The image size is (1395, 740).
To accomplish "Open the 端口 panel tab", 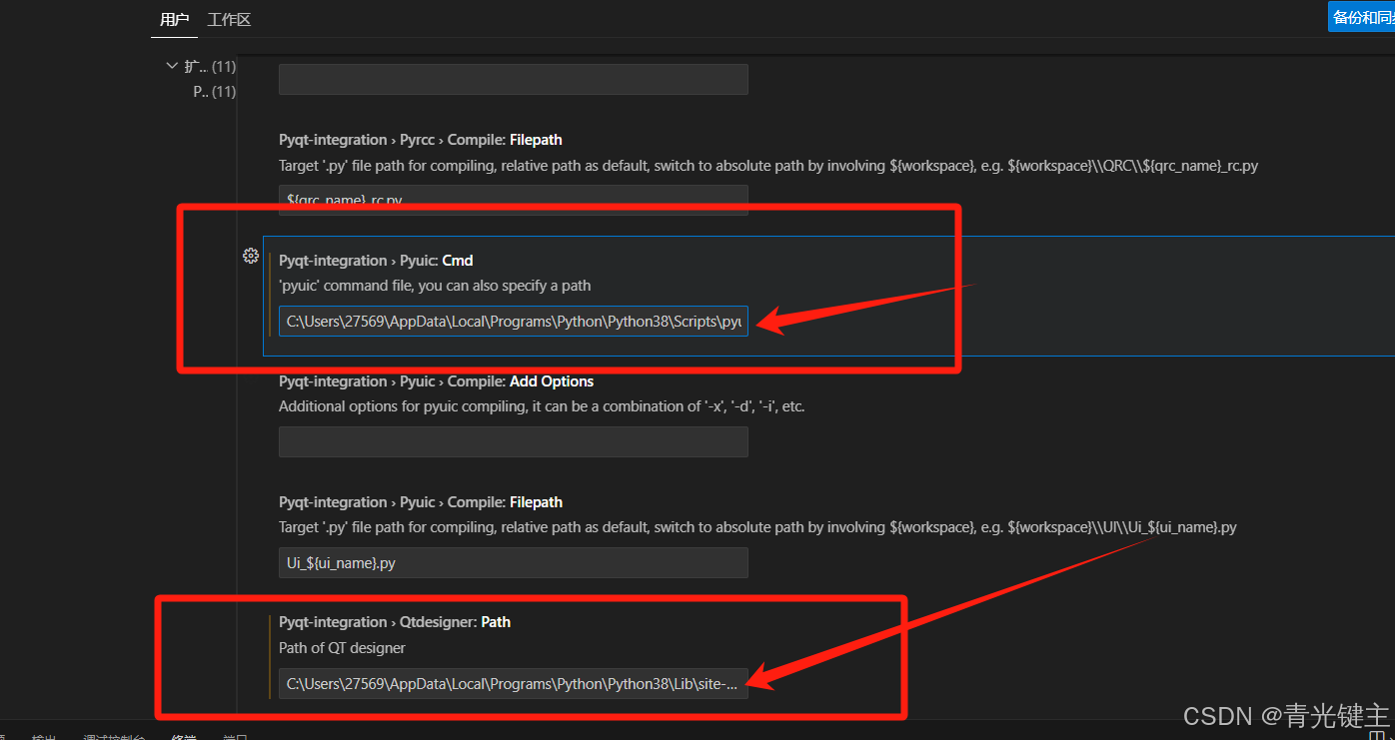I will point(235,737).
